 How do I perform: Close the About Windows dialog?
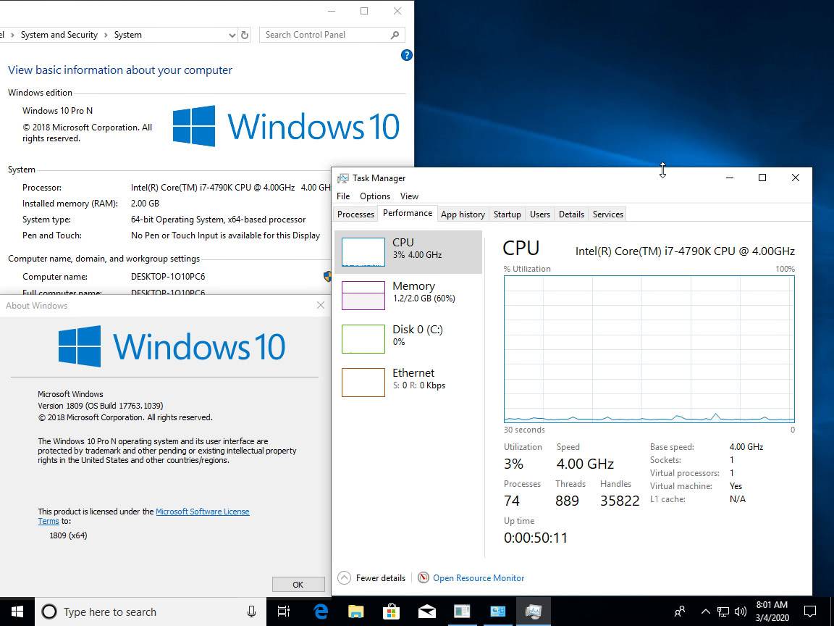tap(320, 305)
